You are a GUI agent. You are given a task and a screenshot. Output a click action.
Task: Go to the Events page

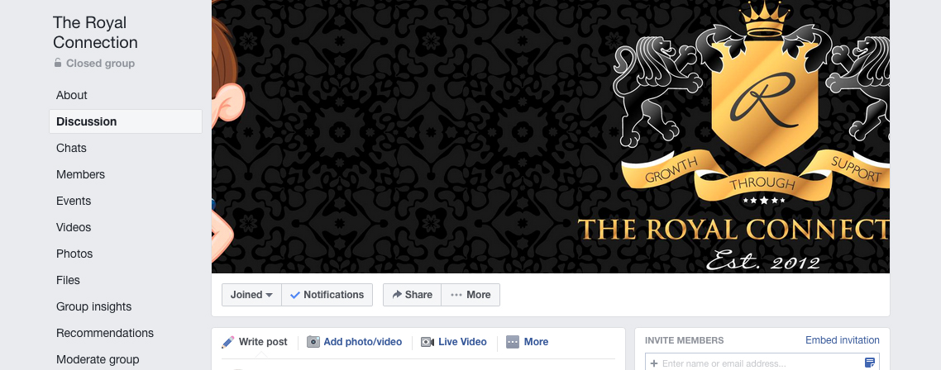(x=74, y=201)
